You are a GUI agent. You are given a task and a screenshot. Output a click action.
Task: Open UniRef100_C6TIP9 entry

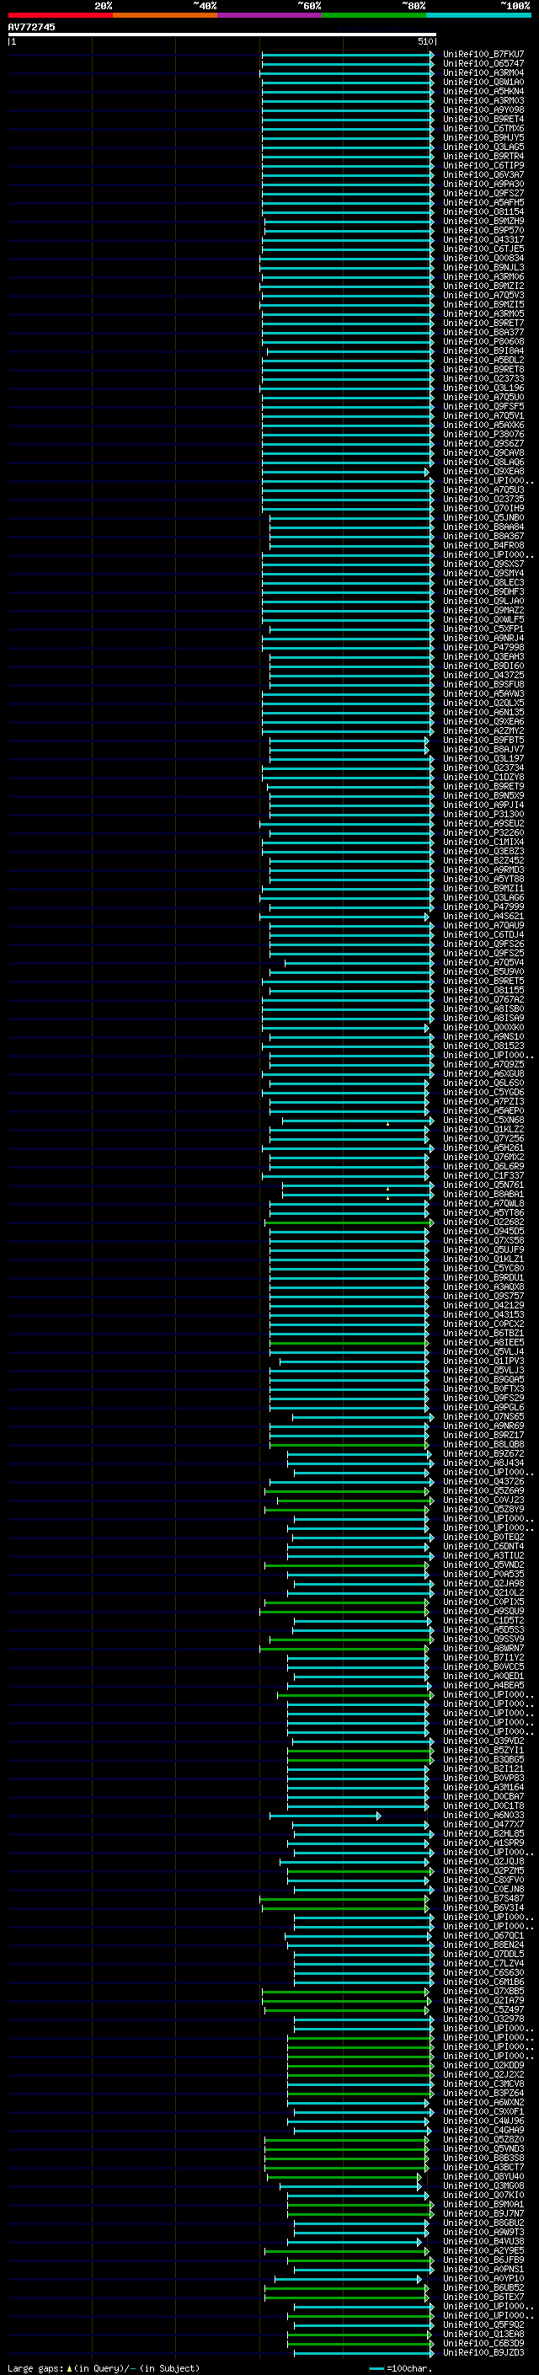click(x=483, y=165)
